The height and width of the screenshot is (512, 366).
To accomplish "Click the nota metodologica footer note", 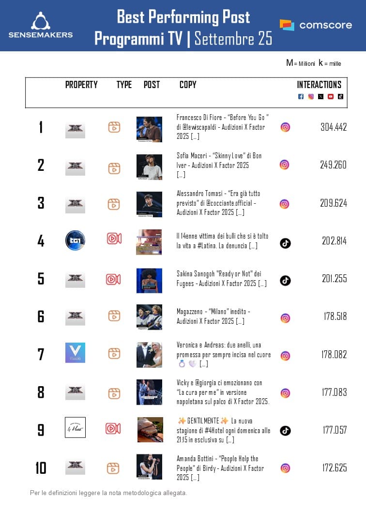I will coord(108,493).
